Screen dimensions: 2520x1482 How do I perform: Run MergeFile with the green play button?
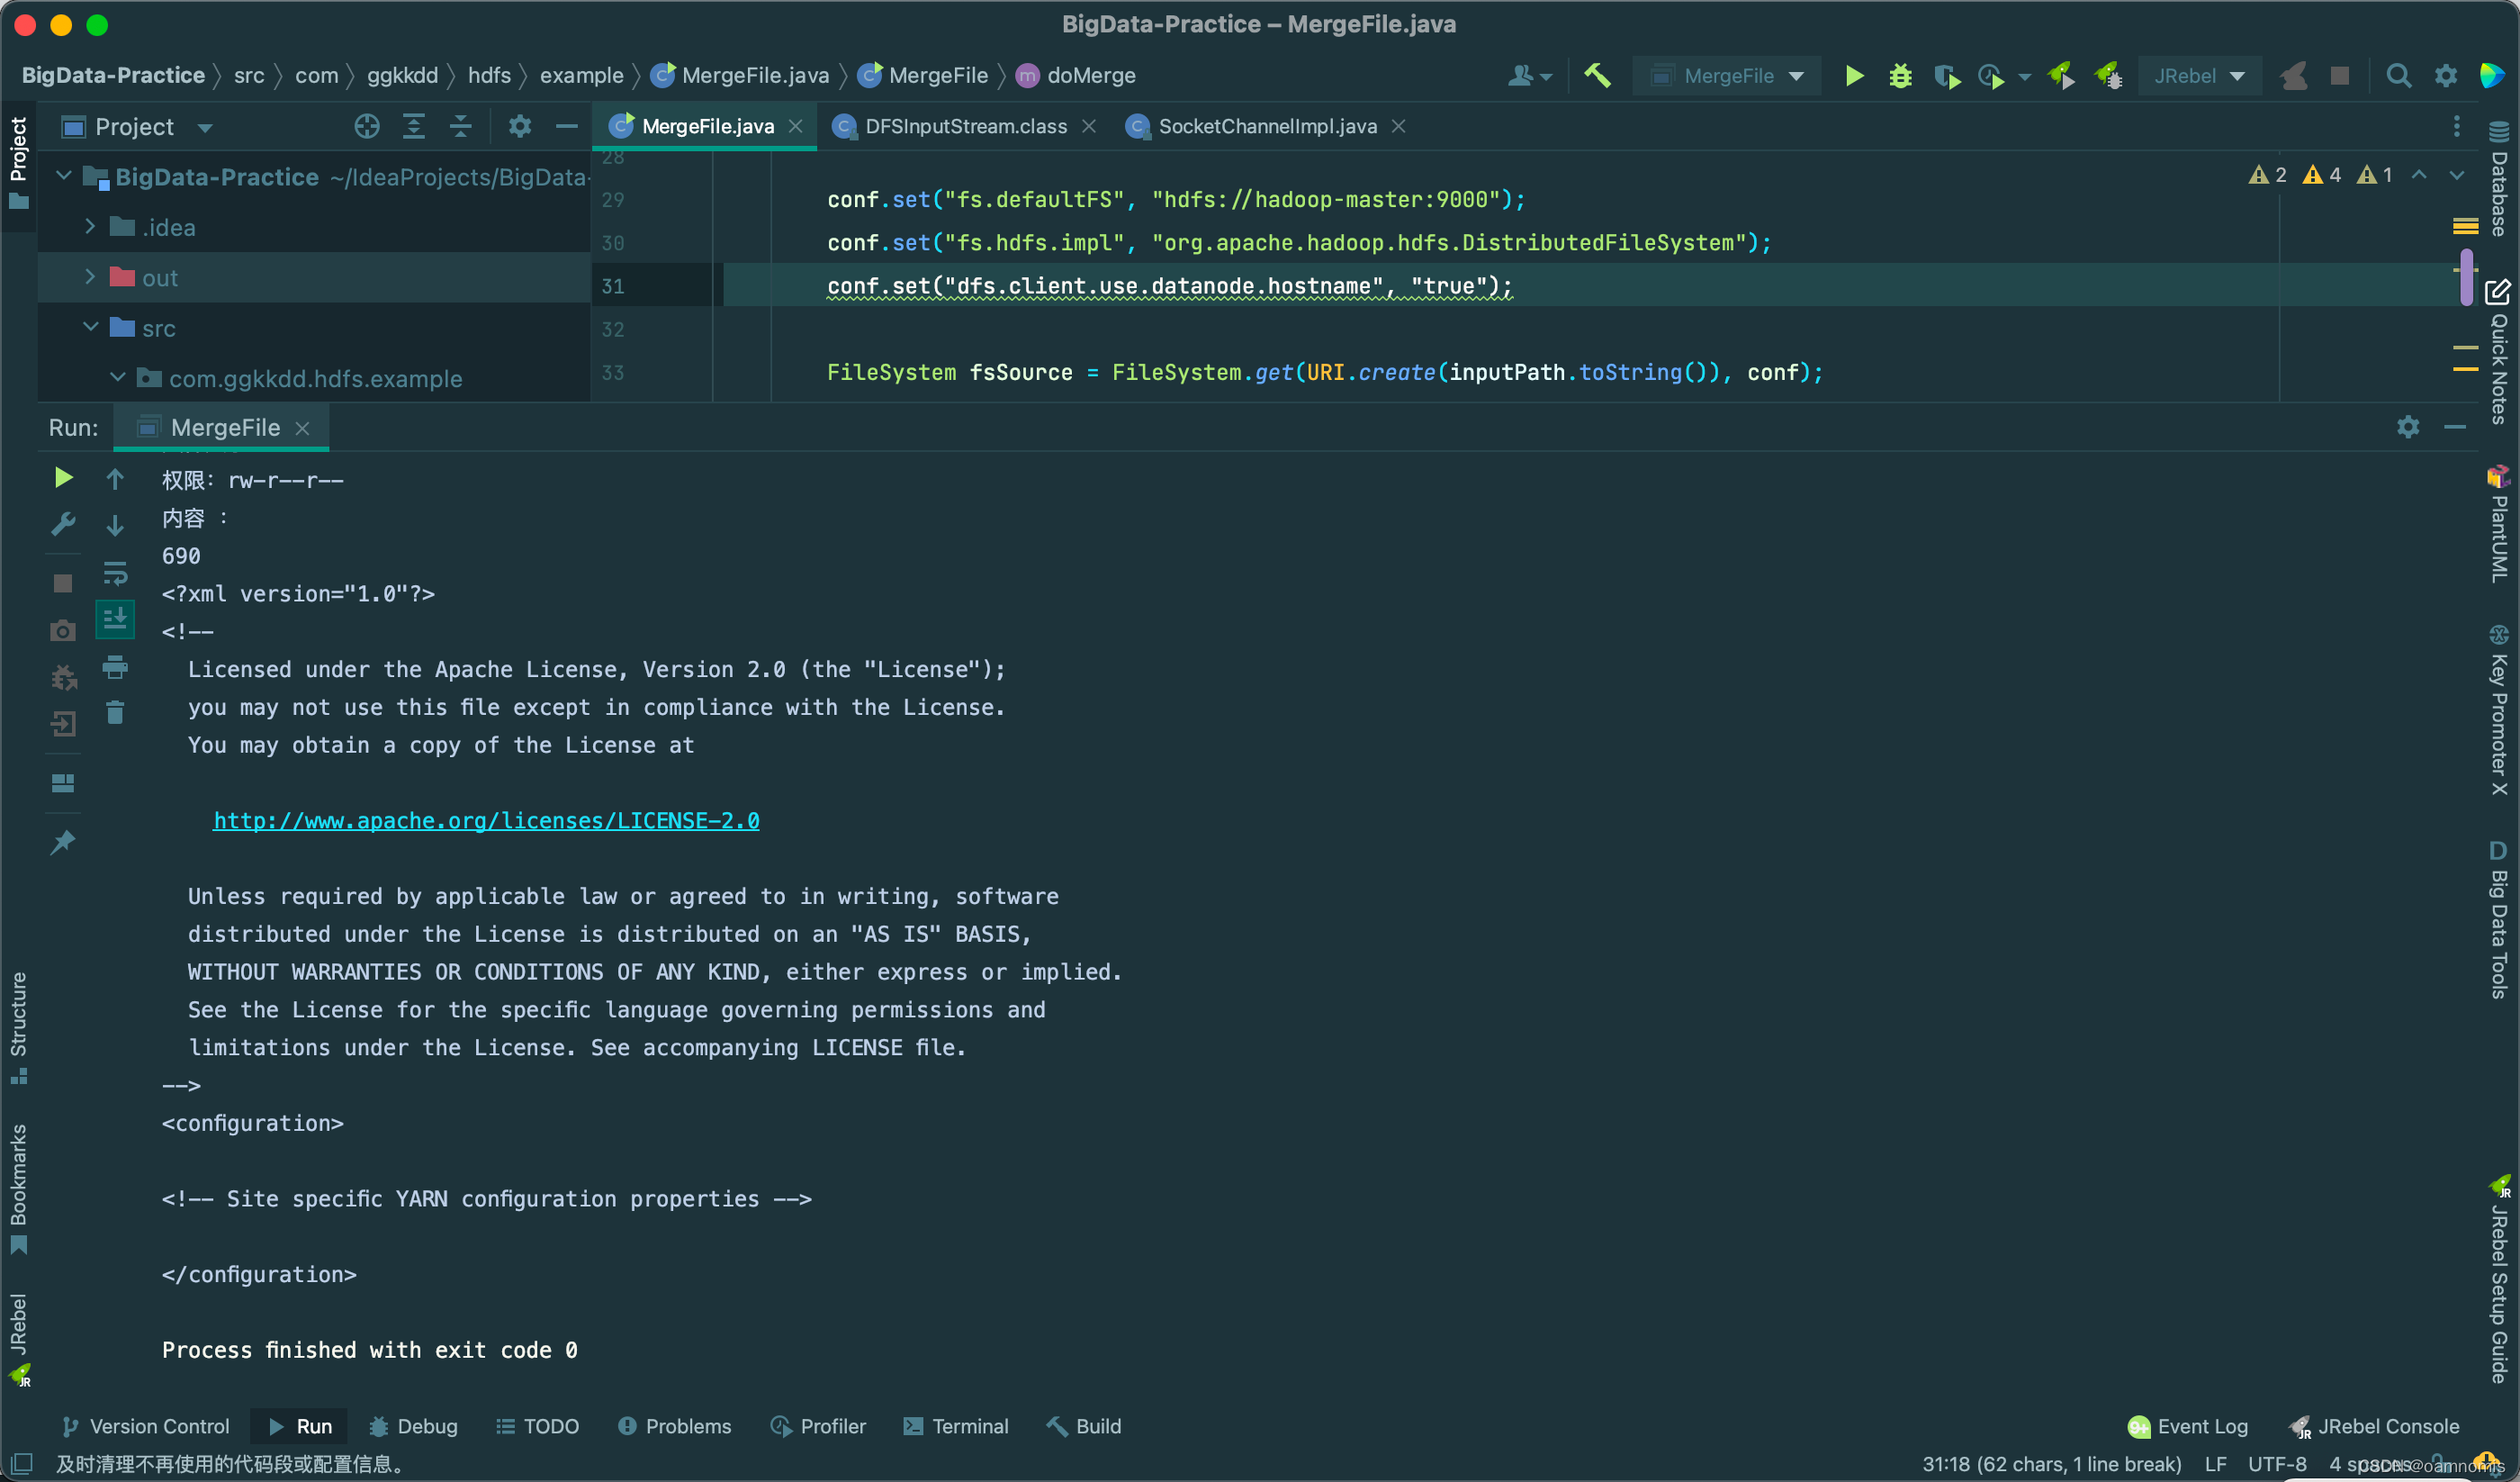(1853, 76)
